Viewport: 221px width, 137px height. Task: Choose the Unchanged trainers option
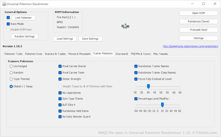pyautogui.click(x=11, y=66)
